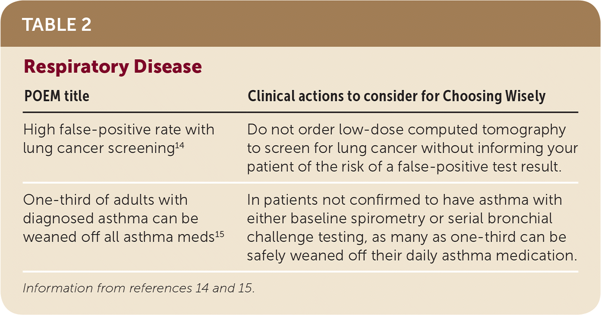Select the Respiratory Disease table title
This screenshot has width=601, height=315.
[x=113, y=67]
